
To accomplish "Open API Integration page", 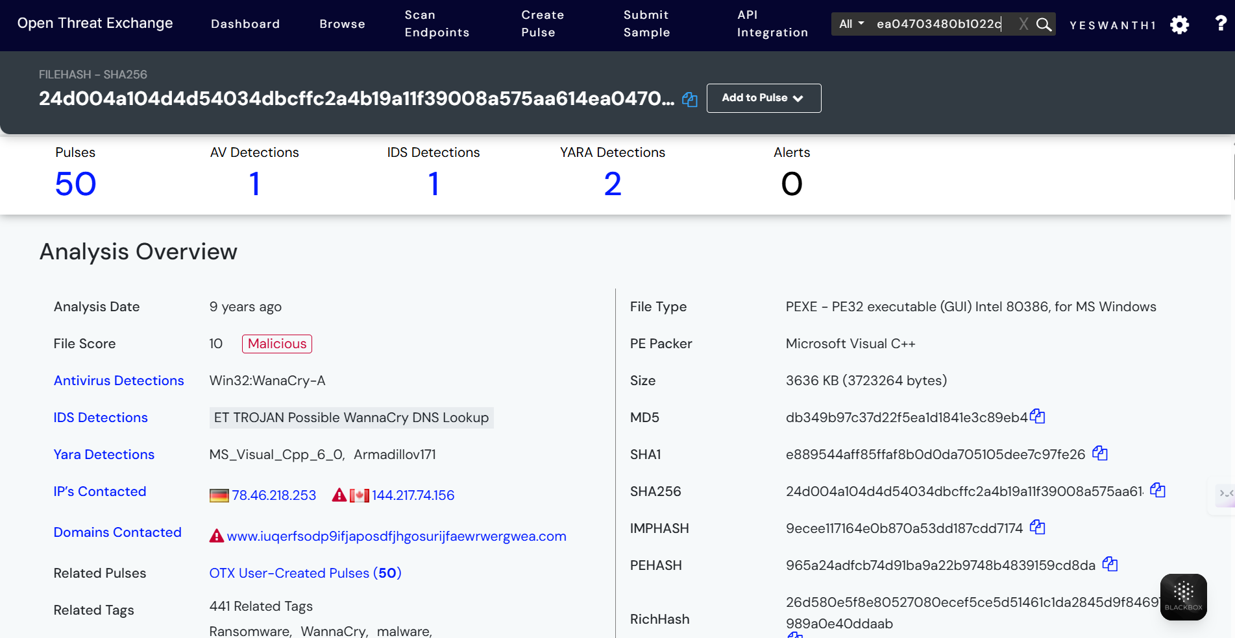I will point(772,24).
